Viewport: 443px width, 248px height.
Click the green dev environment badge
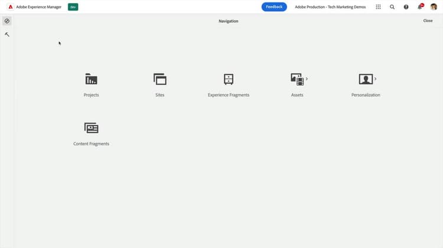73,6
